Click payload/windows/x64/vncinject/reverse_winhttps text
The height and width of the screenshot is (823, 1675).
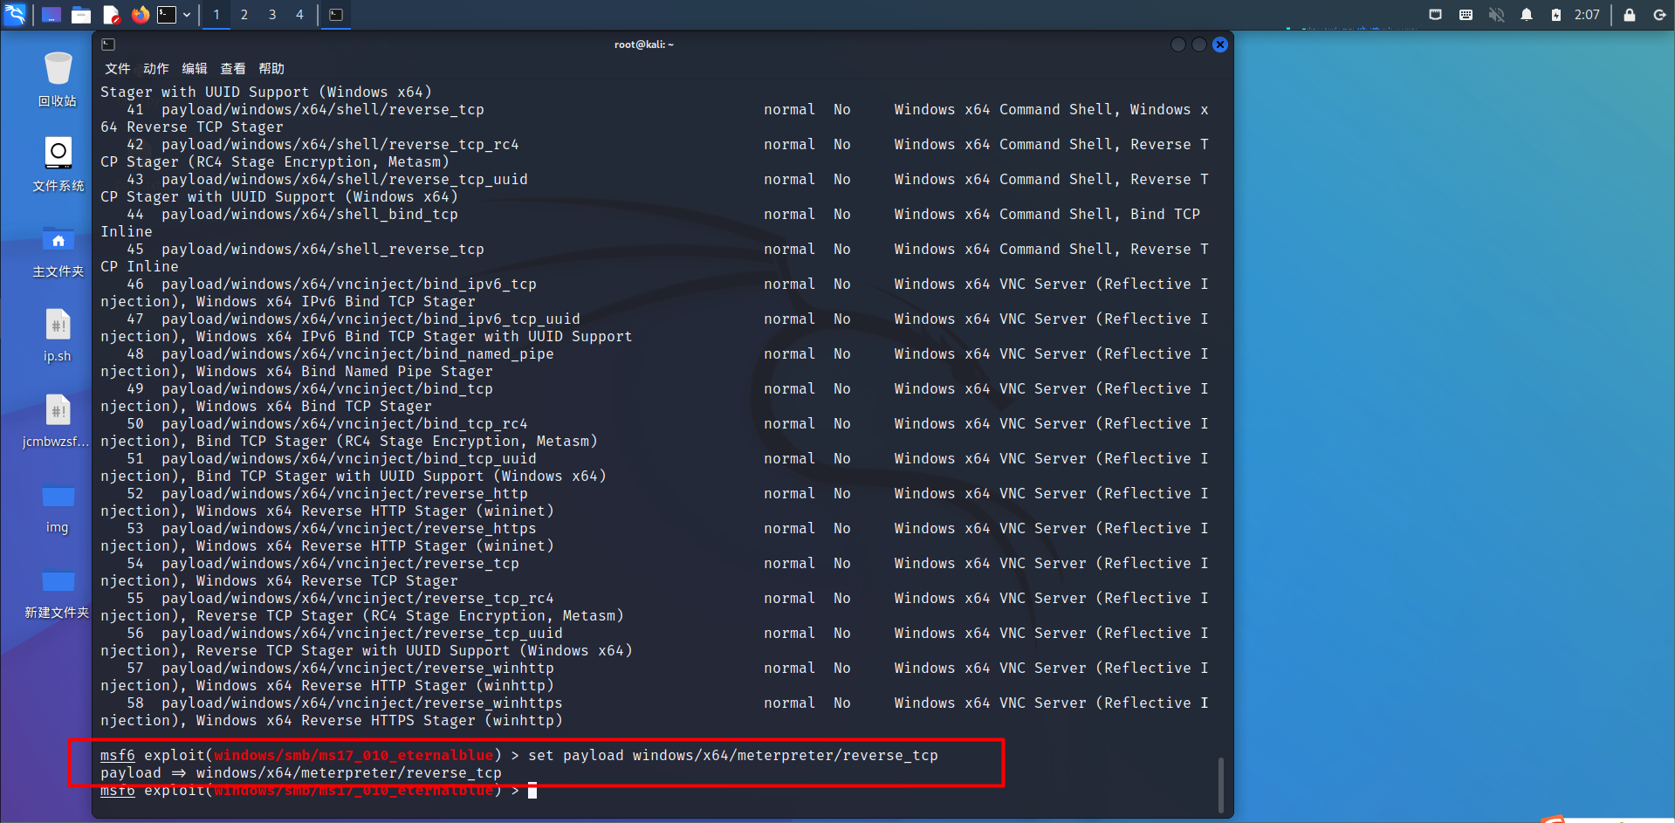(x=362, y=703)
